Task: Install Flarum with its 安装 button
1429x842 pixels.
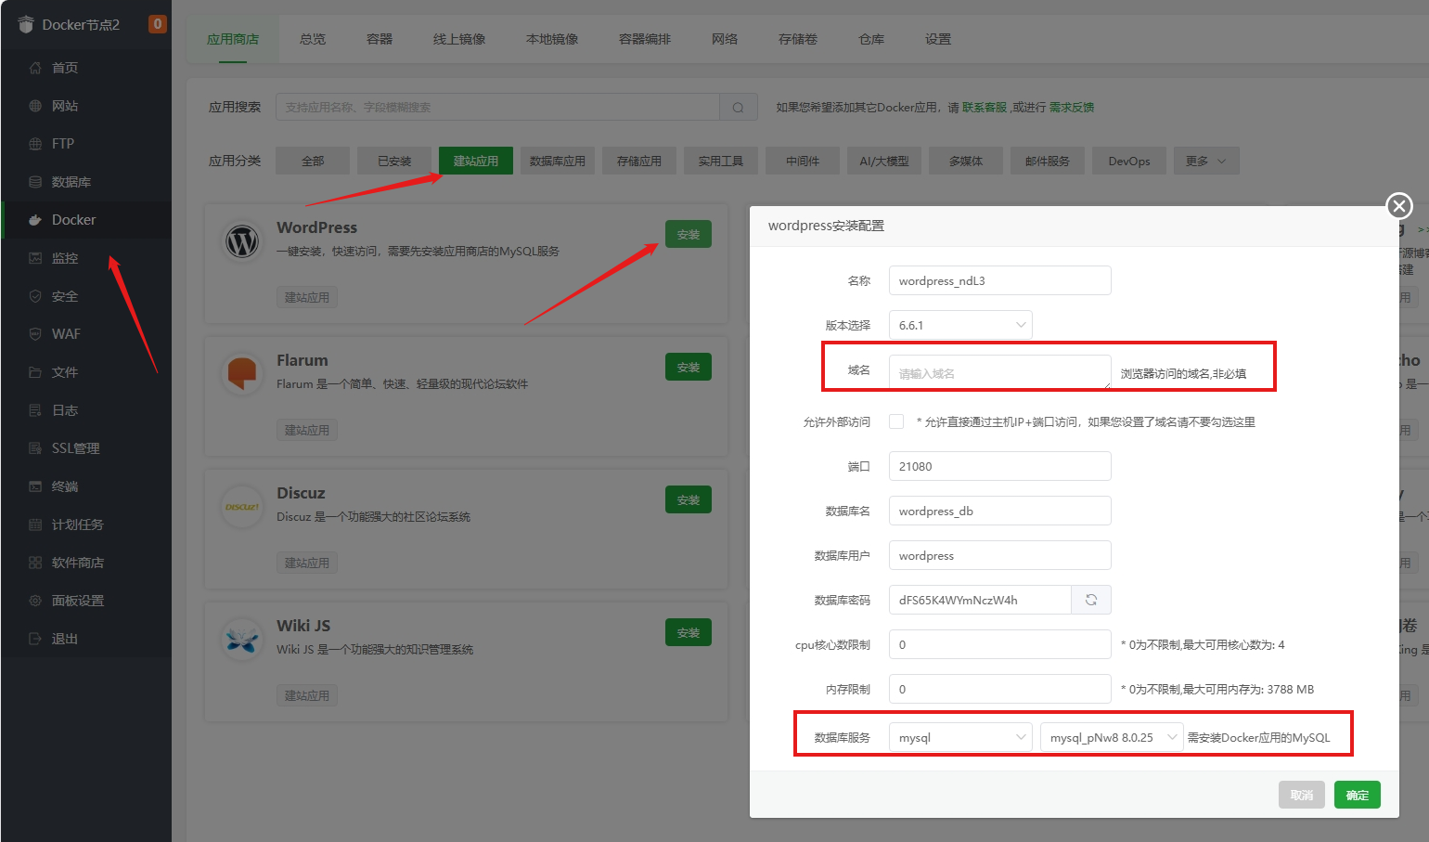Action: (689, 367)
